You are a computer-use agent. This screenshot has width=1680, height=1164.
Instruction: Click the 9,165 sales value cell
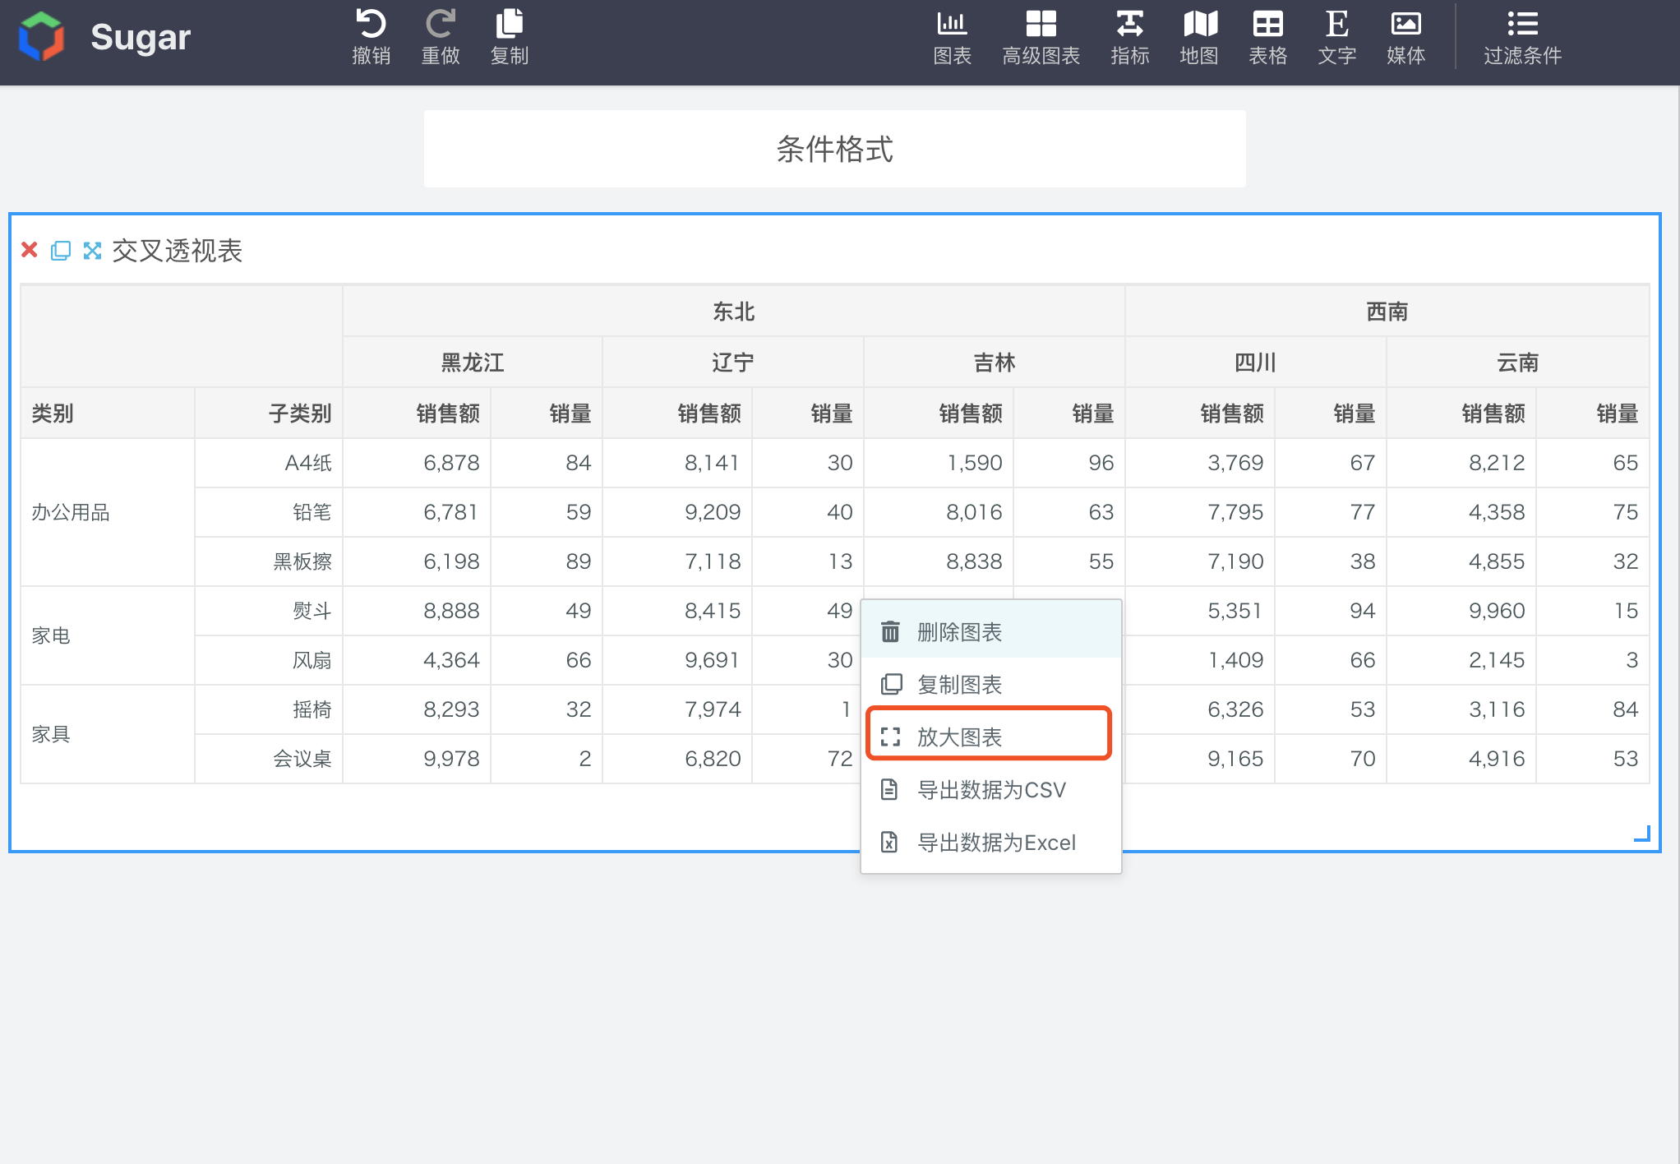point(1201,759)
